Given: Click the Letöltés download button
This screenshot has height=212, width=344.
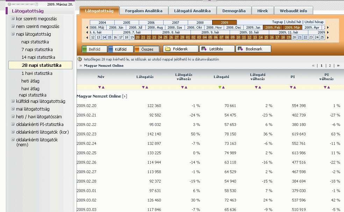Looking at the screenshot, I should click(217, 49).
